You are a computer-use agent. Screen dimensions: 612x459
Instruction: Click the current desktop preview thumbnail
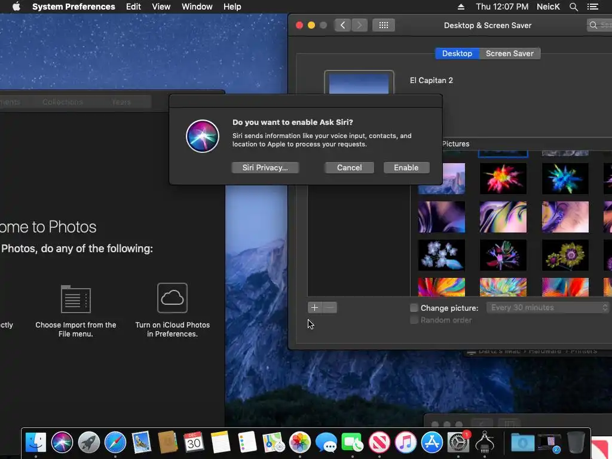359,82
